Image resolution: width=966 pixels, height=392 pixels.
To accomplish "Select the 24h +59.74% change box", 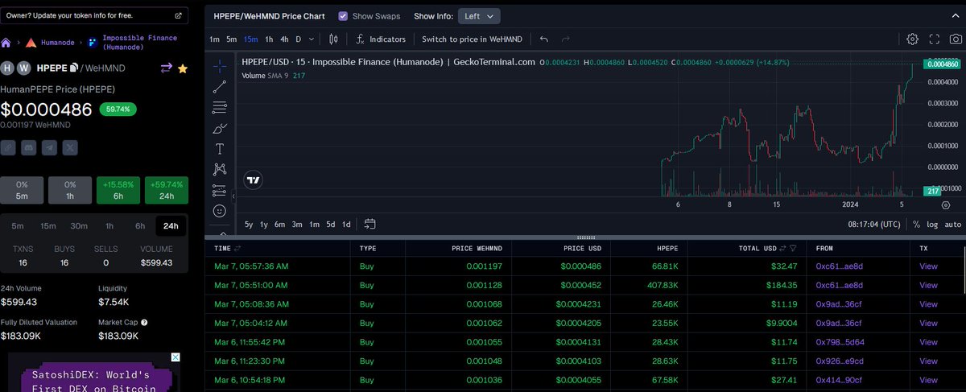I will [167, 190].
